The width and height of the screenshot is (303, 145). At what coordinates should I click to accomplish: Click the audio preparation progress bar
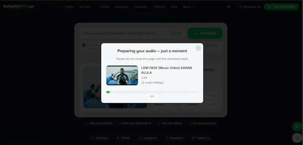152,92
